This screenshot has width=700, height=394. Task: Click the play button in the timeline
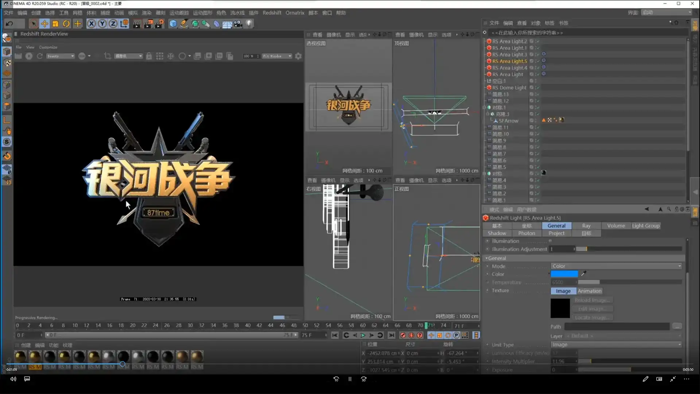point(363,335)
